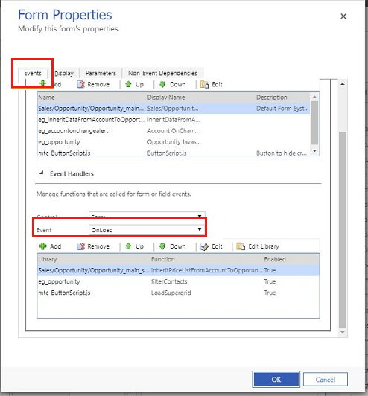This screenshot has height=396, width=368.
Task: Move handler down with lower Down arrow
Action: point(162,246)
